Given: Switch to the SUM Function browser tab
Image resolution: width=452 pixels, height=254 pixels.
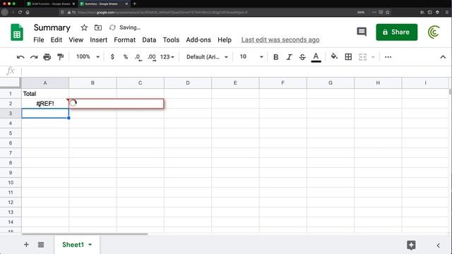Looking at the screenshot, I should [51, 4].
